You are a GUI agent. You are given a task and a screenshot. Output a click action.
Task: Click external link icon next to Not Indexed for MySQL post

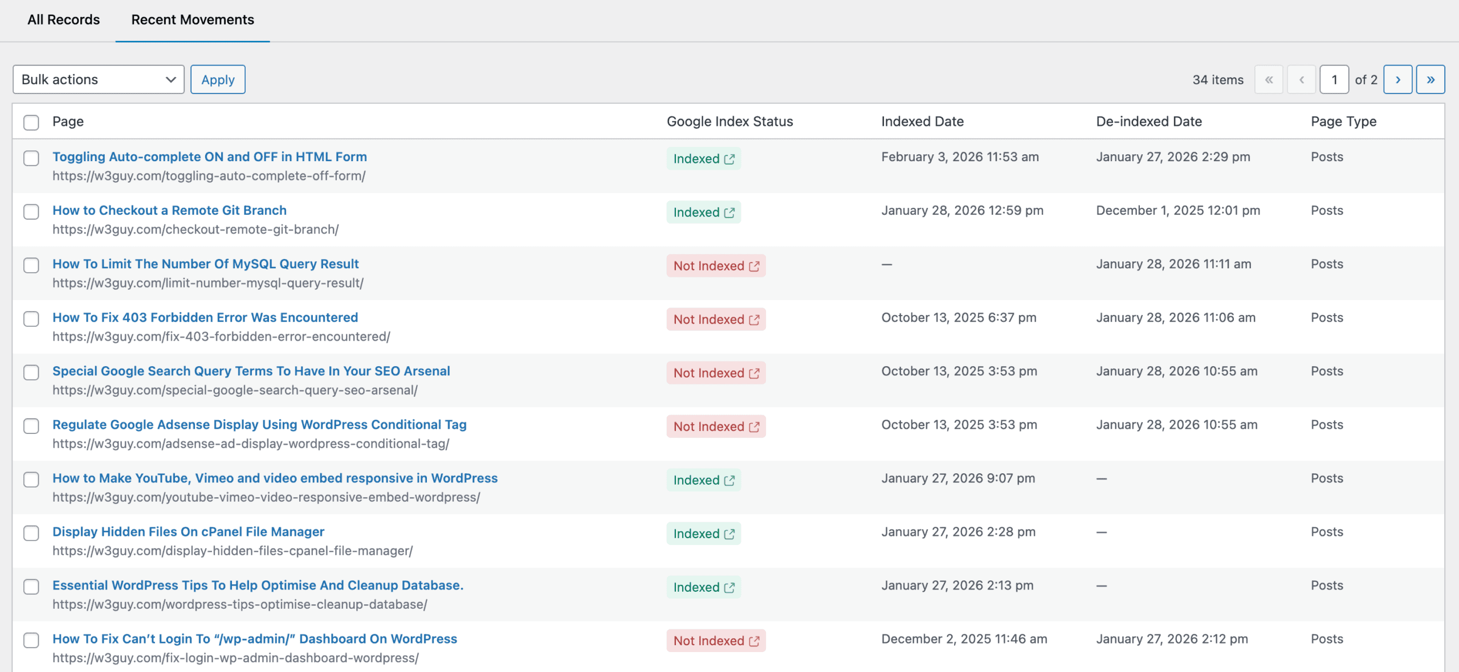[755, 266]
